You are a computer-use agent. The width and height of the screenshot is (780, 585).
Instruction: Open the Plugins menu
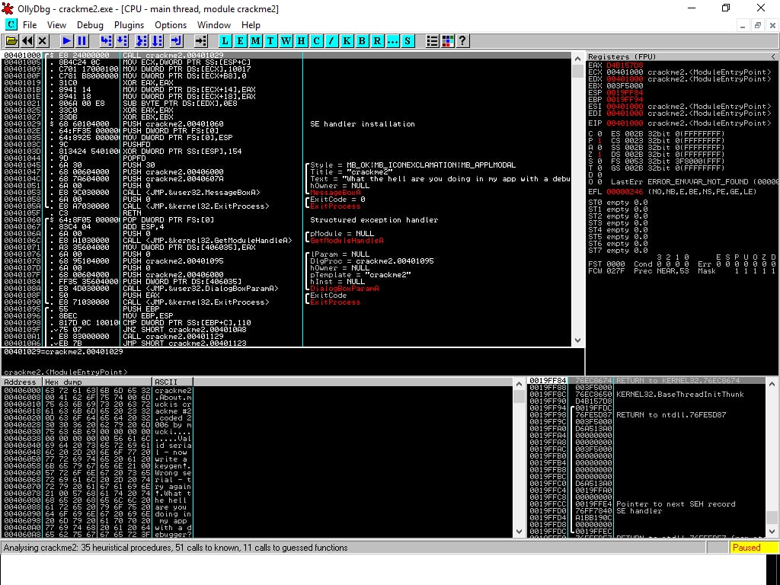pos(129,25)
